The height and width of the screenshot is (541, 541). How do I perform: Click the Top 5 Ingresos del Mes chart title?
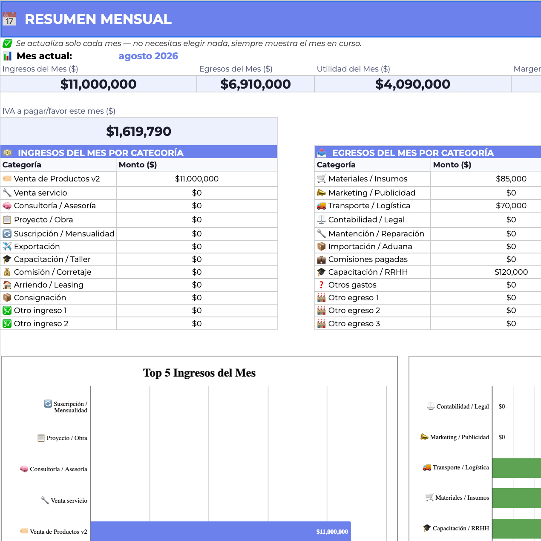click(199, 373)
